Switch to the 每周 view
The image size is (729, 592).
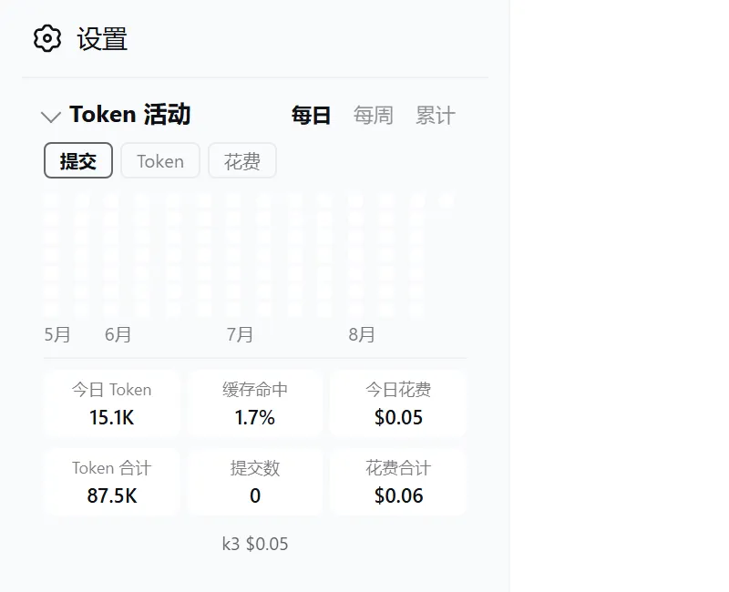373,116
